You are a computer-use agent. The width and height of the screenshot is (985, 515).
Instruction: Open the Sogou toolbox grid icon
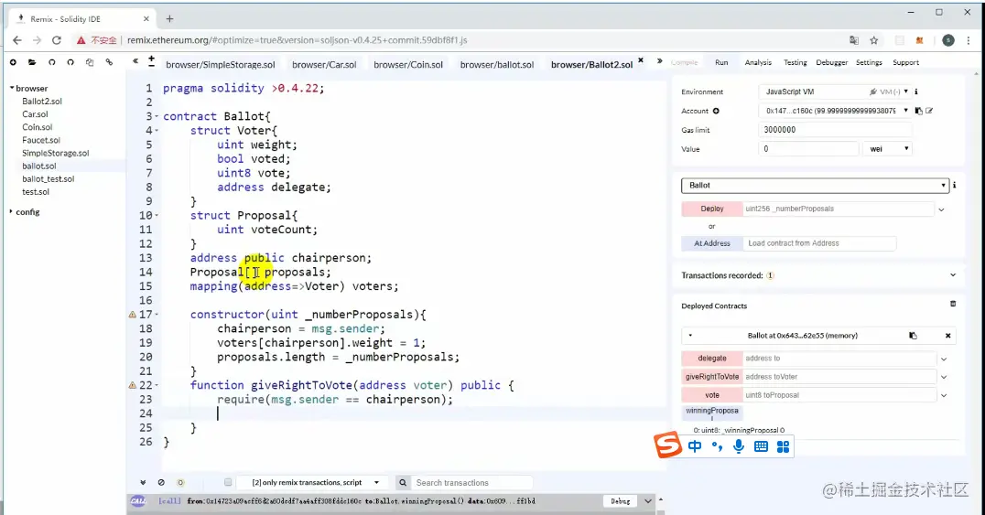[x=783, y=446]
